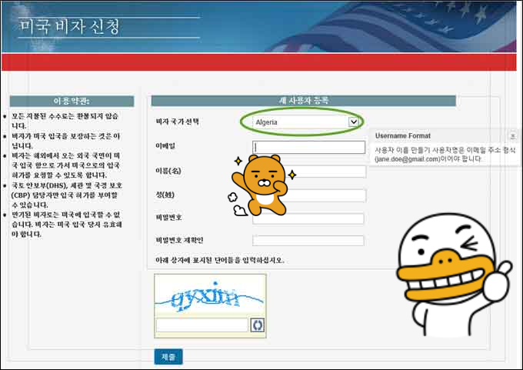523x370 pixels.
Task: Click the 비자 국가 선택 label
Action: pos(177,122)
